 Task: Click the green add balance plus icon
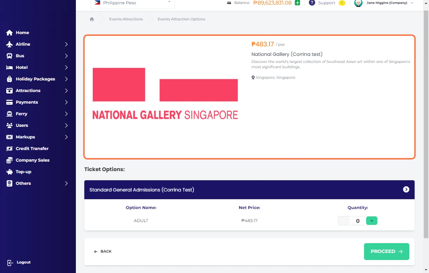(x=297, y=3)
